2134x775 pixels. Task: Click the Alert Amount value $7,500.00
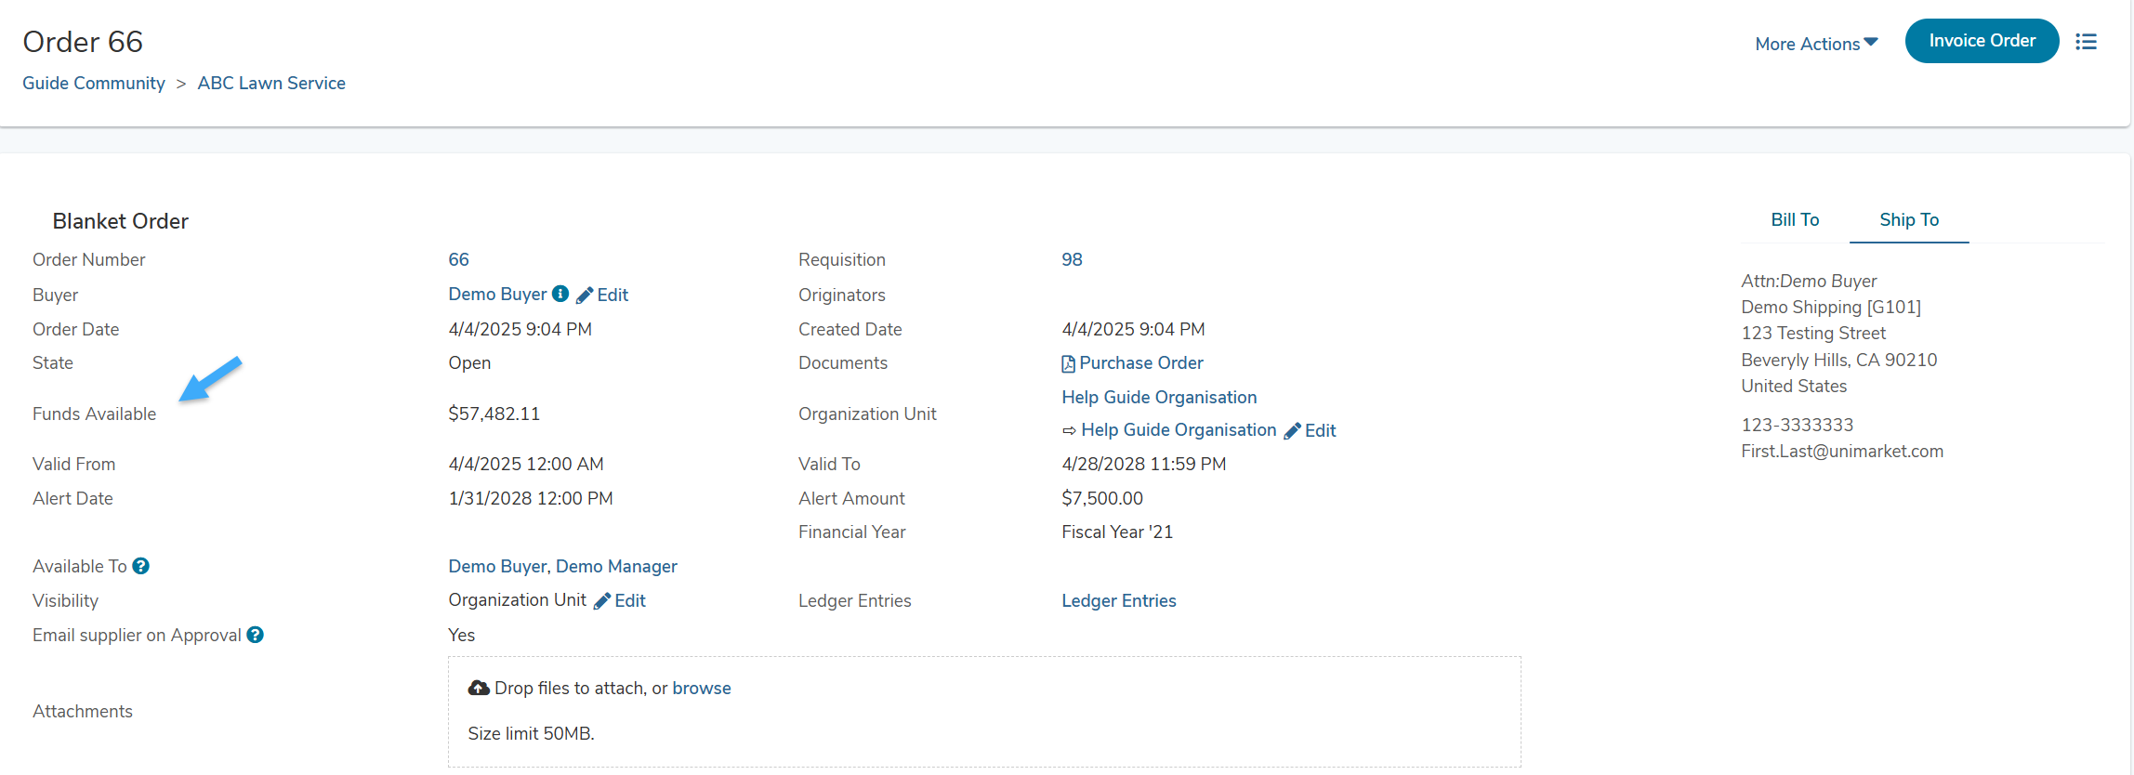1102,498
